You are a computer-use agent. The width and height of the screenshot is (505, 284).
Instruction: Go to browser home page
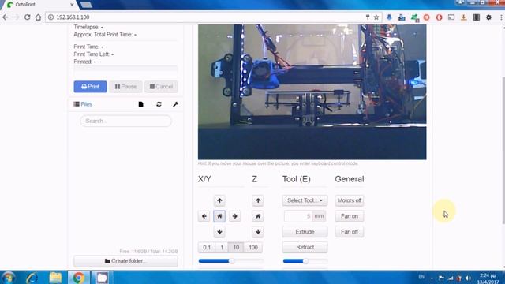pos(38,17)
